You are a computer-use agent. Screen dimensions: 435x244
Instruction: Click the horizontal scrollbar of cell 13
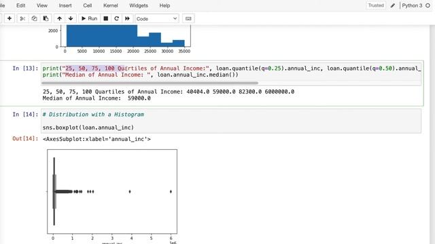tap(150, 83)
